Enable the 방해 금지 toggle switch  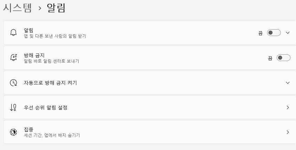click(283, 58)
